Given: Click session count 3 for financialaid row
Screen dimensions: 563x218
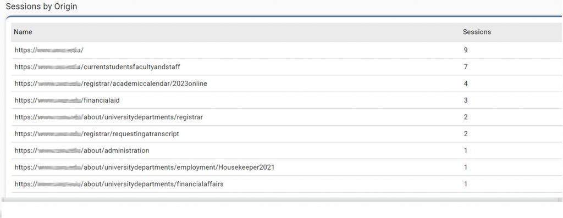Looking at the screenshot, I should [x=465, y=100].
